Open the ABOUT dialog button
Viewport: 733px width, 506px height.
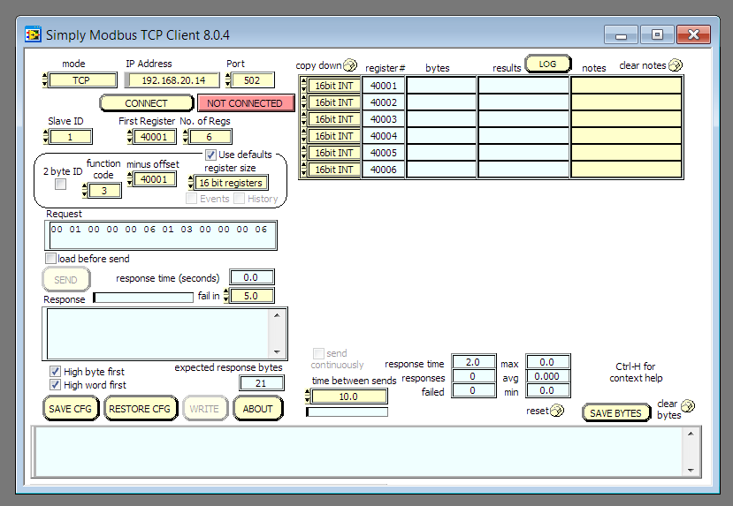258,409
